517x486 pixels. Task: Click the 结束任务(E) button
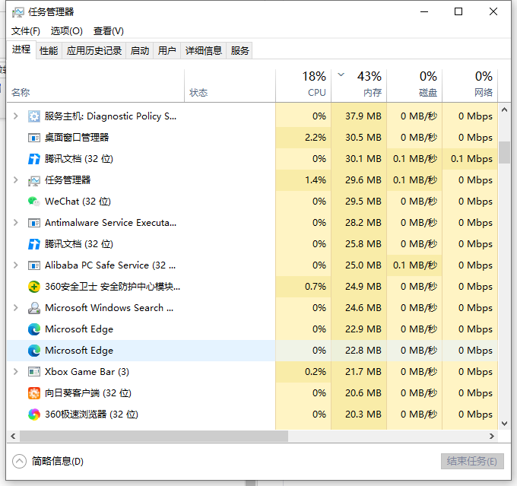click(471, 462)
